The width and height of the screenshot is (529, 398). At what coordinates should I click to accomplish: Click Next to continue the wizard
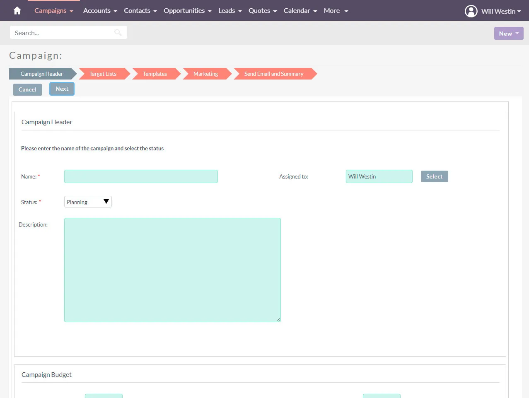pyautogui.click(x=62, y=89)
